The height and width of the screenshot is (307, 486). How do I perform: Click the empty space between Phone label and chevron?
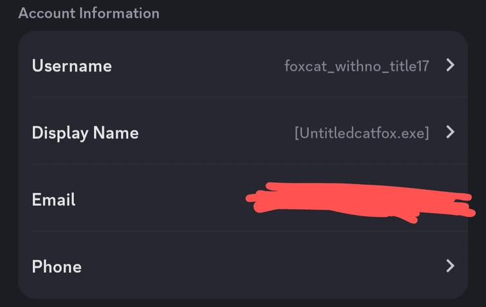257,266
